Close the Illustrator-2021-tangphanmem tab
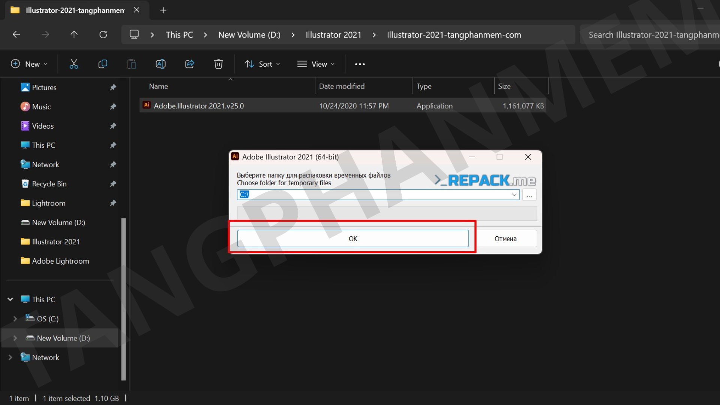 (x=136, y=10)
